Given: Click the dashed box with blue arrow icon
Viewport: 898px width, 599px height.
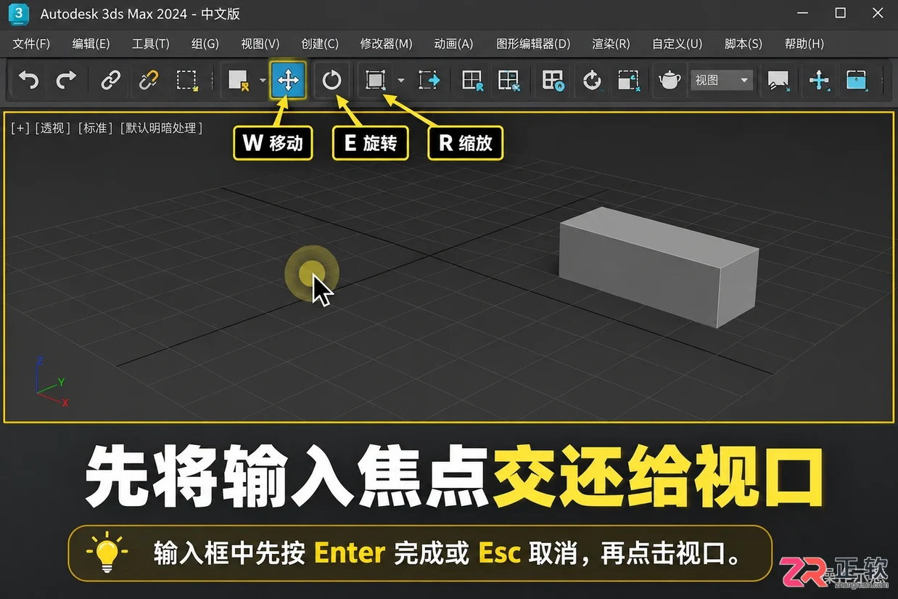Looking at the screenshot, I should tap(429, 80).
